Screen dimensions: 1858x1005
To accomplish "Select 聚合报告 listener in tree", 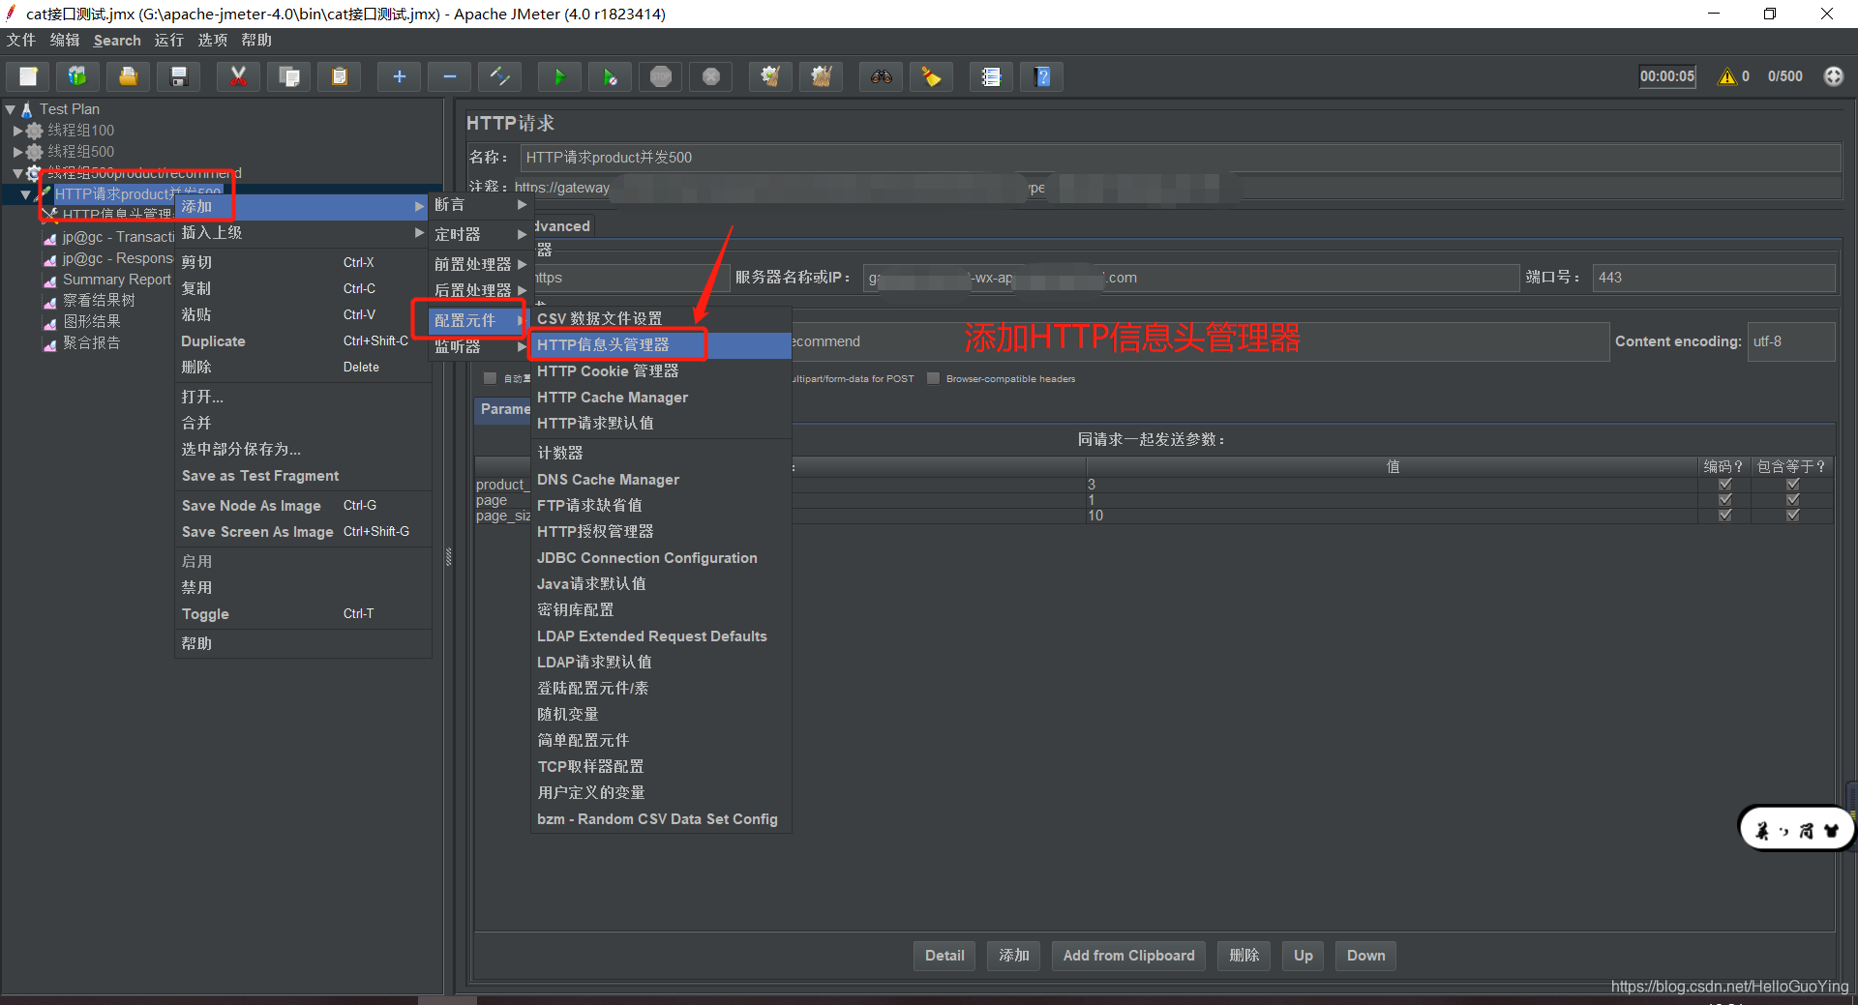I will [92, 343].
